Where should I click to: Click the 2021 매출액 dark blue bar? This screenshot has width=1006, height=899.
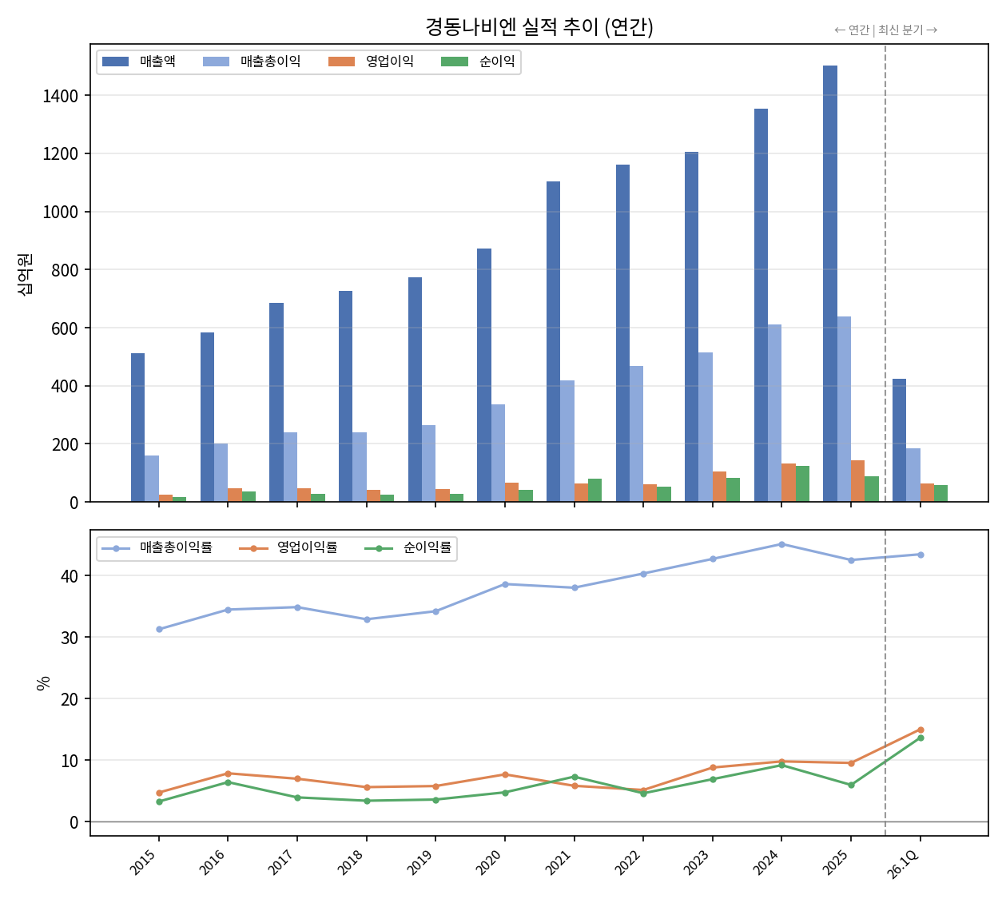(x=554, y=342)
